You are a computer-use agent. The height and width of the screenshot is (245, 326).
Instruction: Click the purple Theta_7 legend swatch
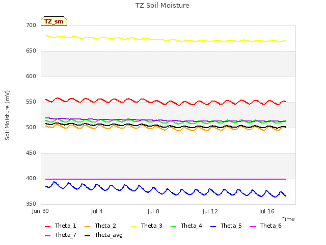point(47,236)
